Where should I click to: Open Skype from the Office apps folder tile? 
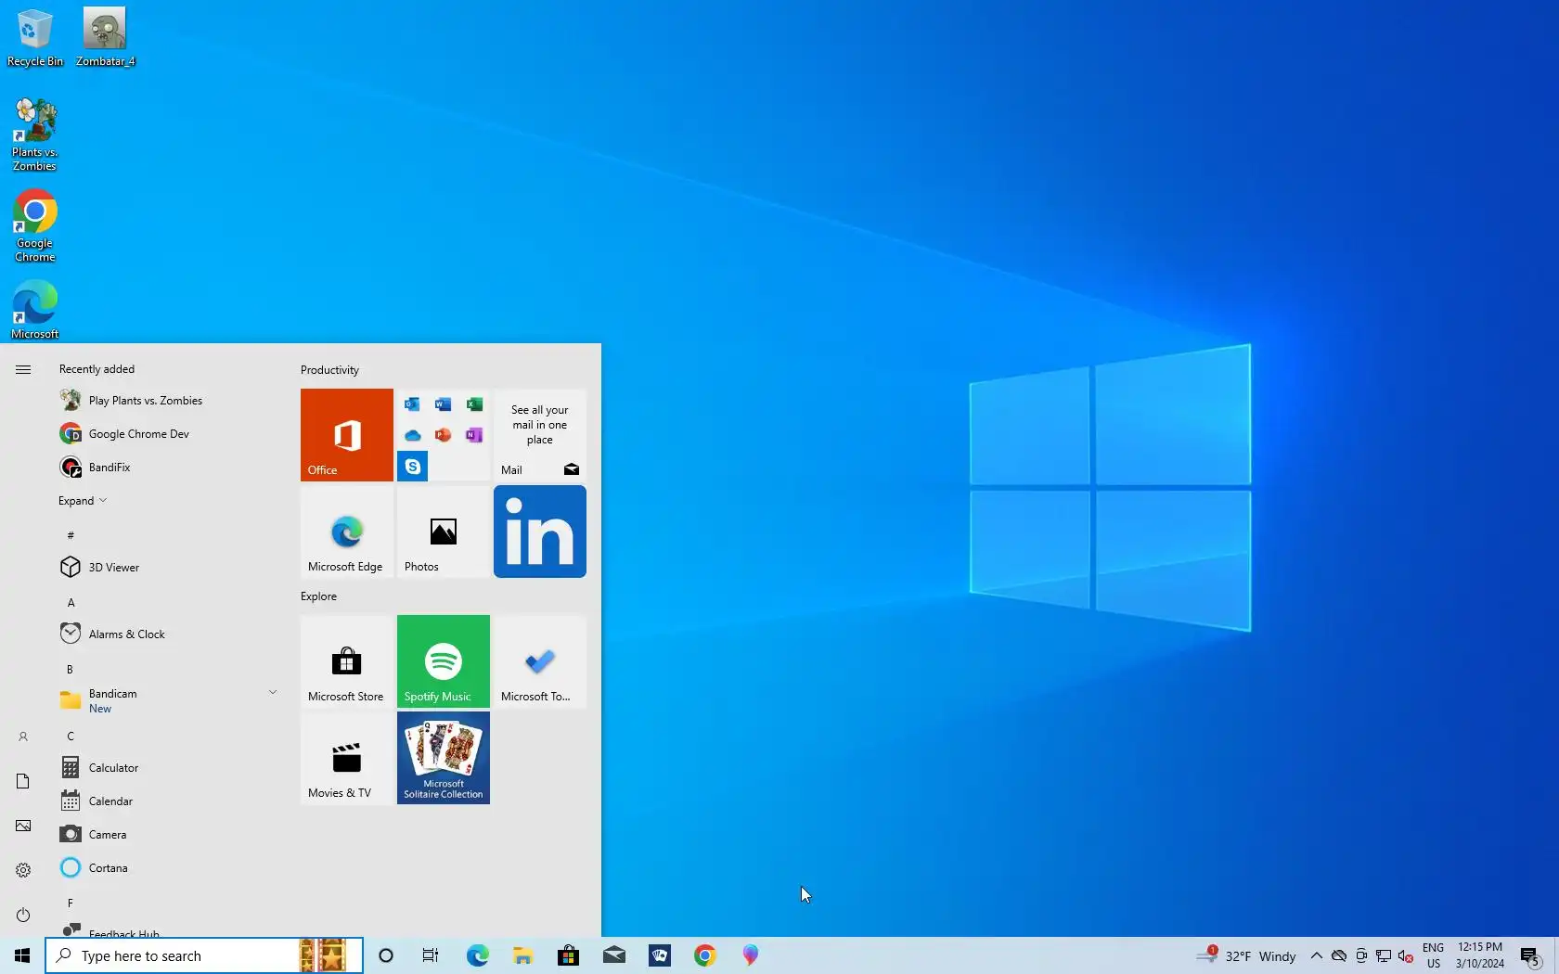pos(413,466)
